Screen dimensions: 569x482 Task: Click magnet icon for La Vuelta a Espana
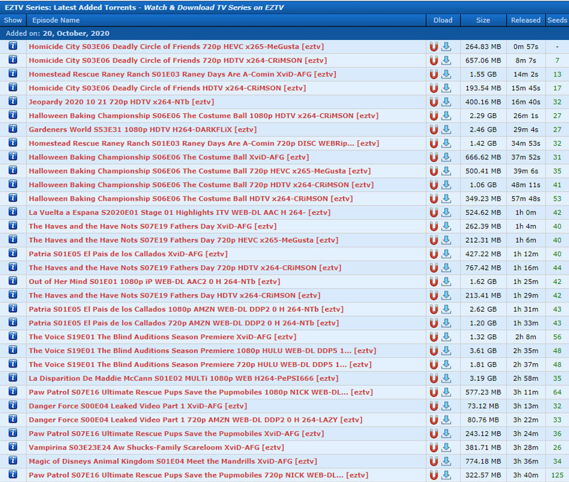[x=434, y=212]
